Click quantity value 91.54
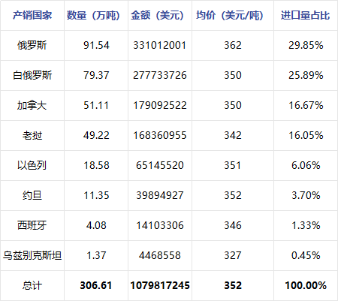 click(96, 45)
